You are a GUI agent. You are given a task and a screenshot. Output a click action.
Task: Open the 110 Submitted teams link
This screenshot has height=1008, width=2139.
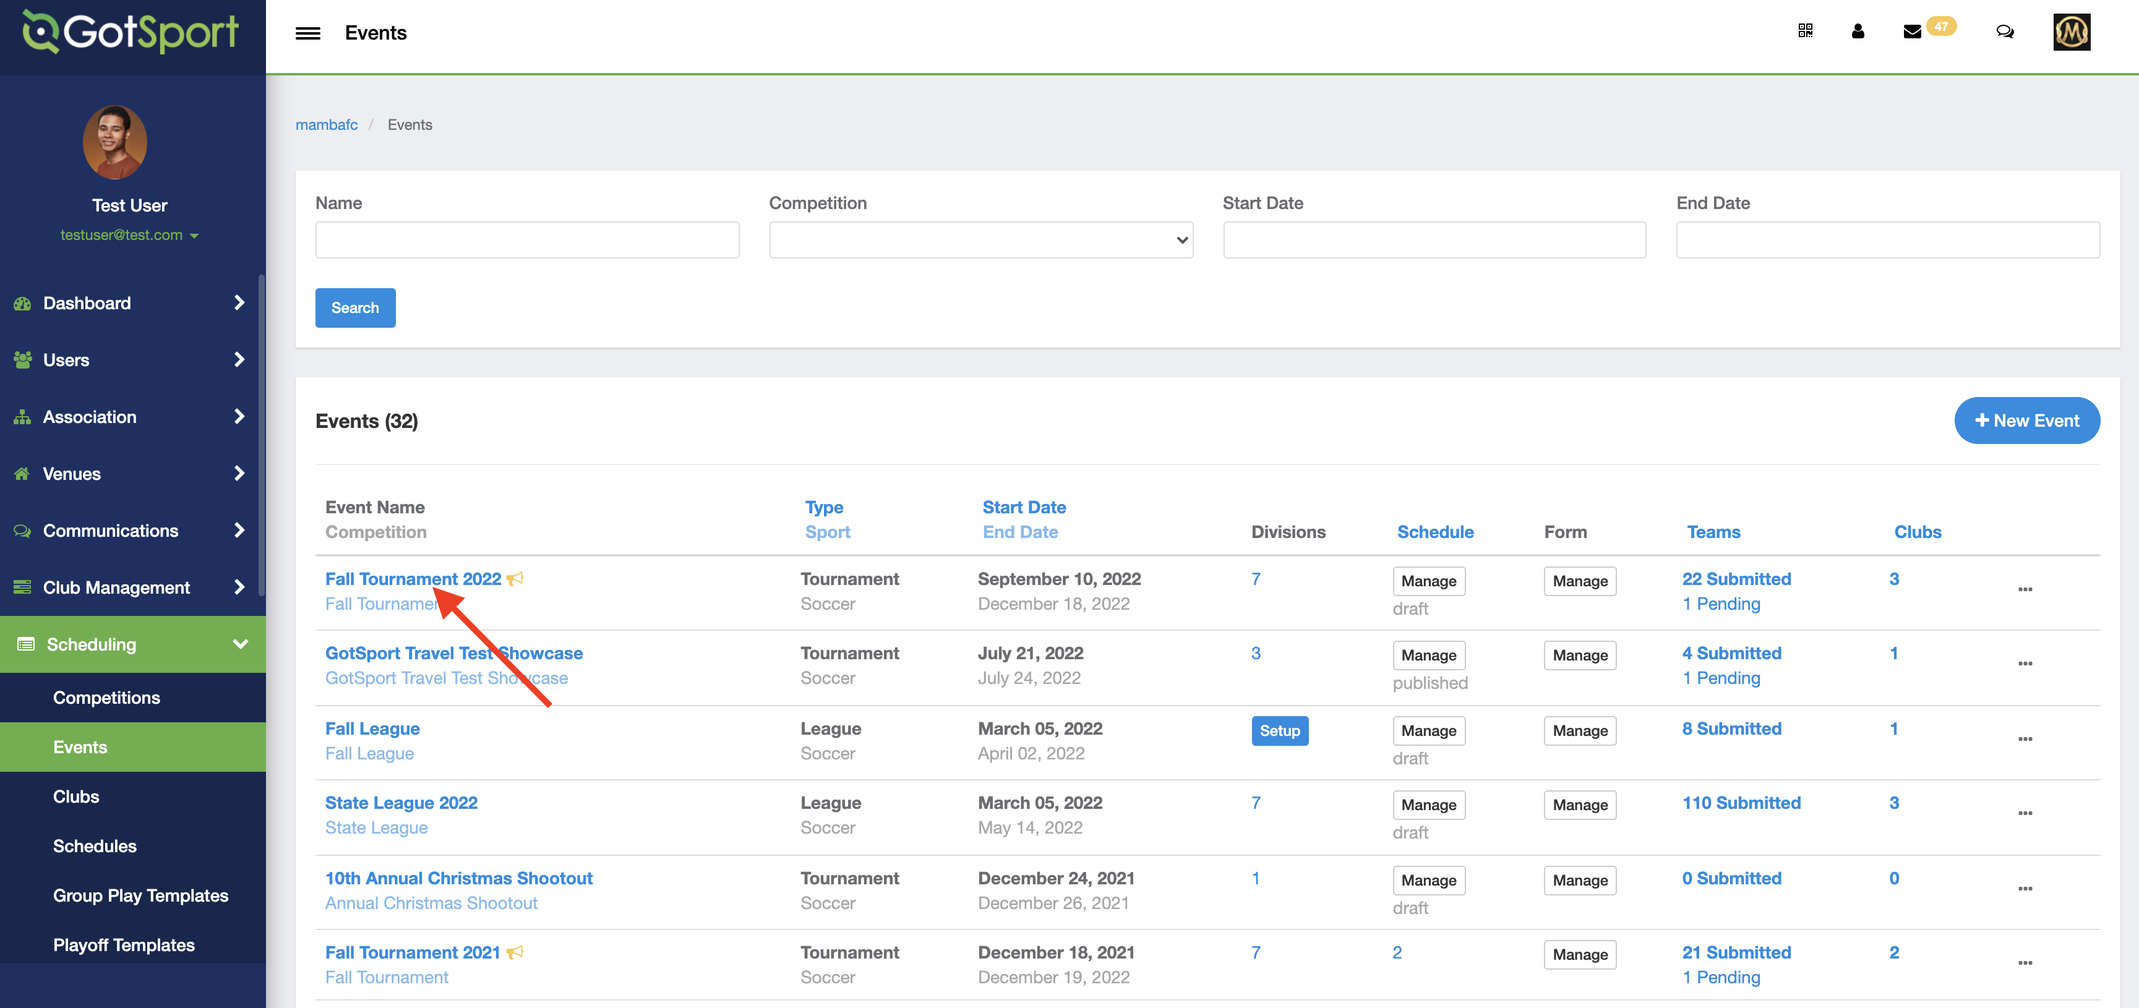pos(1741,804)
